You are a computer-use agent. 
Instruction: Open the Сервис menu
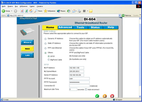click(32, 6)
